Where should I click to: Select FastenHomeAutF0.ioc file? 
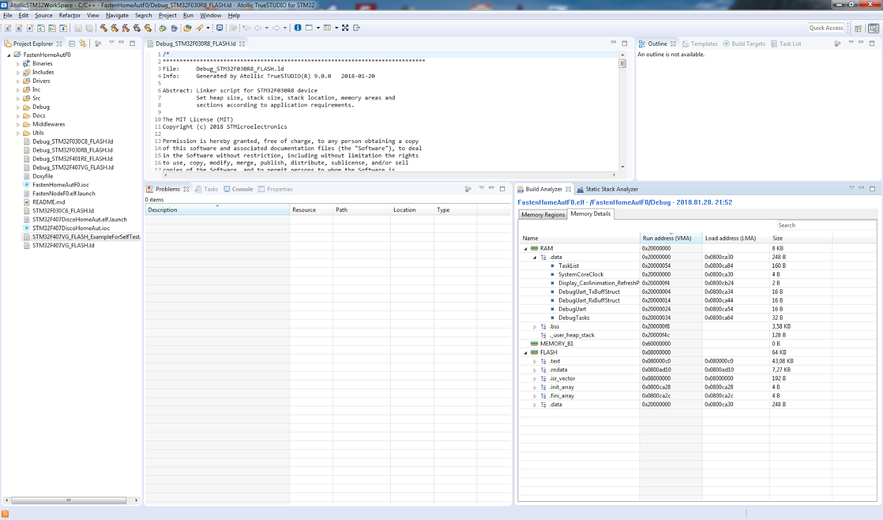[x=60, y=185]
